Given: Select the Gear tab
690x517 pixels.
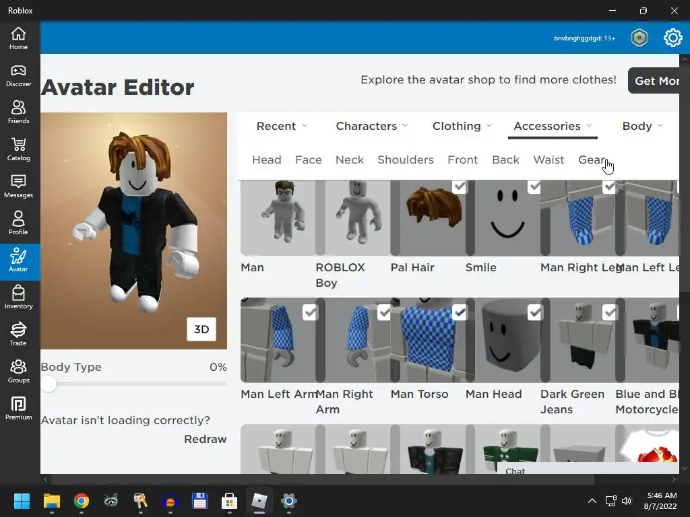Looking at the screenshot, I should pyautogui.click(x=592, y=160).
